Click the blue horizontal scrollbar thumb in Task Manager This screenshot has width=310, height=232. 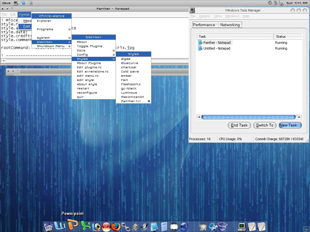pyautogui.click(x=249, y=117)
